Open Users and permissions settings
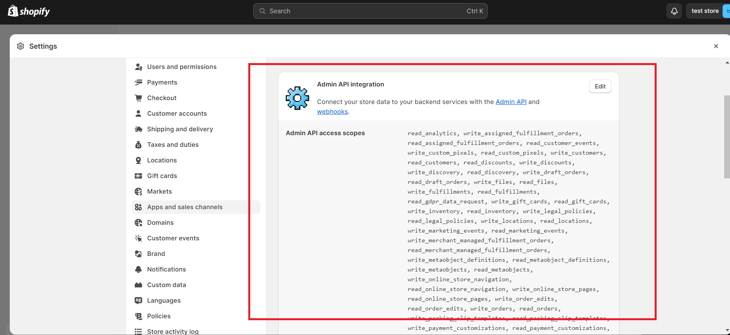The width and height of the screenshot is (730, 335). (x=196, y=67)
